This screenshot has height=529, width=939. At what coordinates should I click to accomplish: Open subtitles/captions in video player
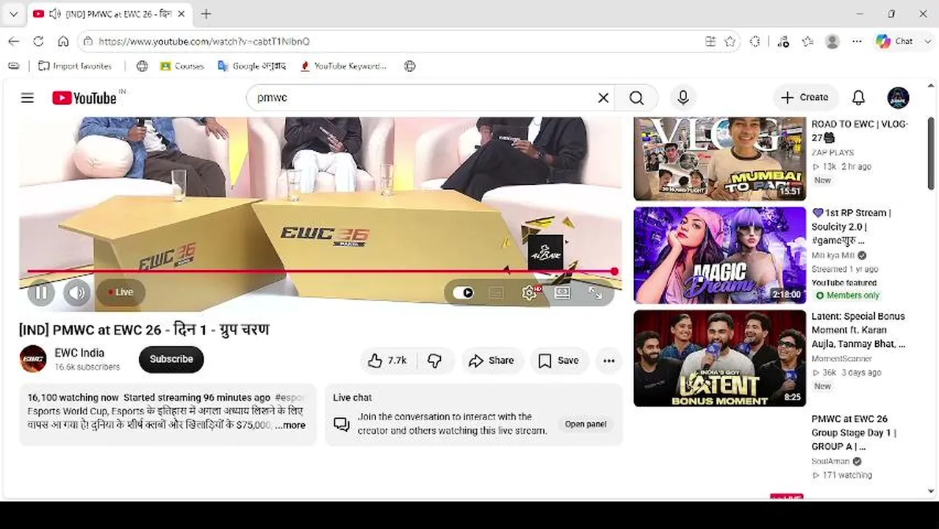[x=496, y=293]
